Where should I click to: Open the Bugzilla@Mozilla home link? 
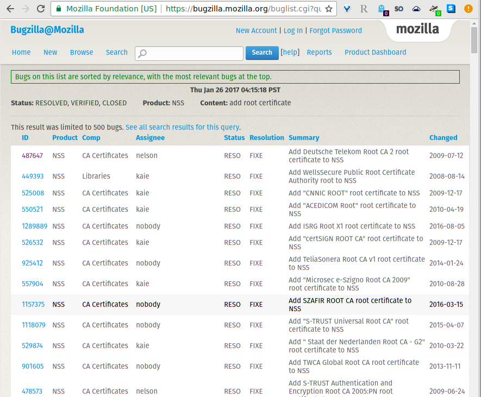point(47,30)
